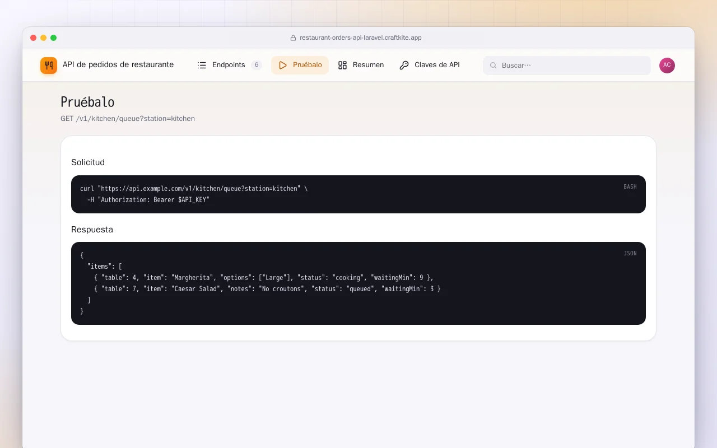Open the AC user avatar
This screenshot has height=448, width=717.
tap(667, 65)
